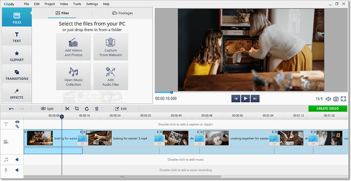Click the caption track placeholder text
Viewport: 351px width, 181px height.
tap(186, 125)
